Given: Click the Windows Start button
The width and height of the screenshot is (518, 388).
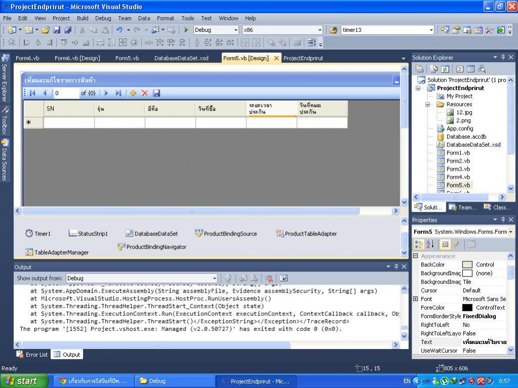Looking at the screenshot, I should 24,381.
